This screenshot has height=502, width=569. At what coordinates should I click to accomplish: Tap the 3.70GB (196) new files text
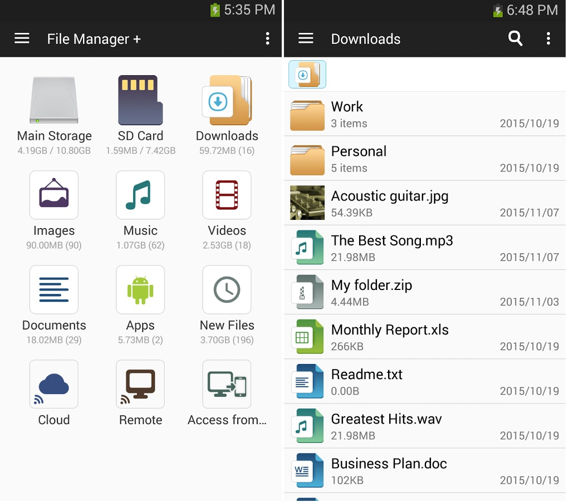tap(227, 340)
